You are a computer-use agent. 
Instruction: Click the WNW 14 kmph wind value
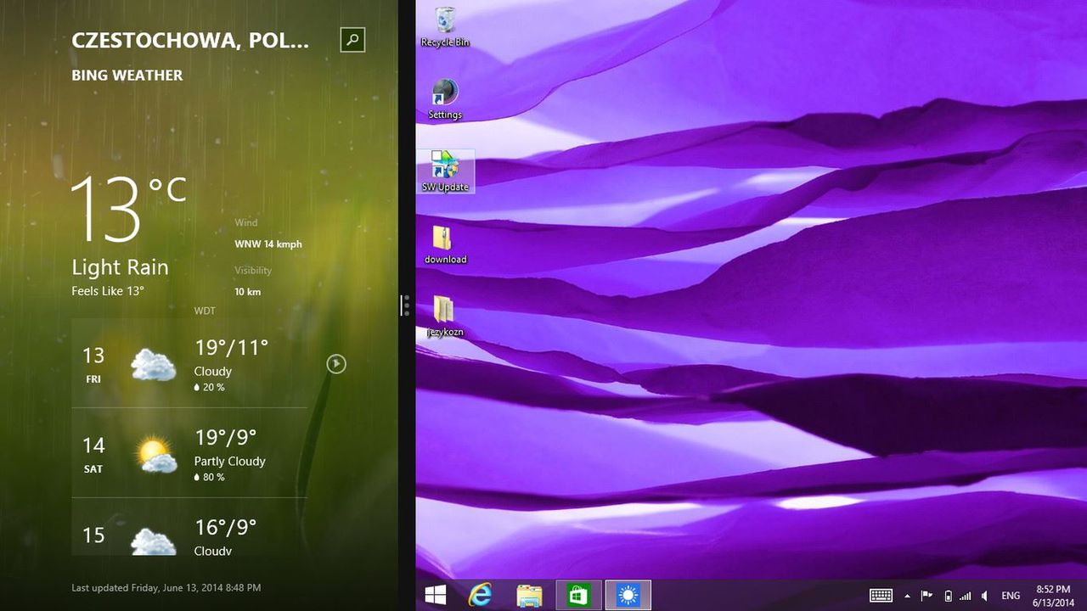[268, 244]
